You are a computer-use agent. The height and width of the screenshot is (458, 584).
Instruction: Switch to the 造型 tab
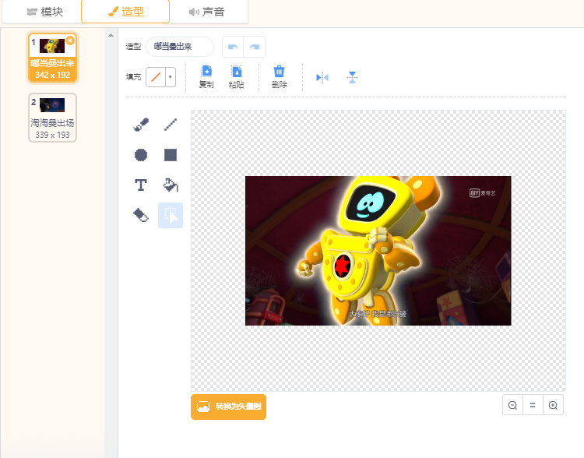tap(125, 12)
